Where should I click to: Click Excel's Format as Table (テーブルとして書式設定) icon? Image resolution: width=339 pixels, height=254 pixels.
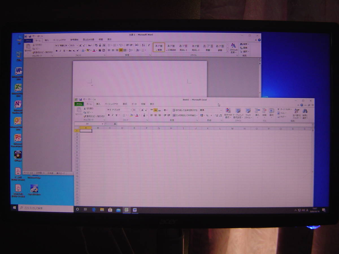pos(238,110)
